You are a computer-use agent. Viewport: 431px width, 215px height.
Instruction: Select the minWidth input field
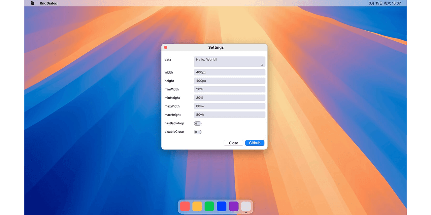pyautogui.click(x=229, y=89)
